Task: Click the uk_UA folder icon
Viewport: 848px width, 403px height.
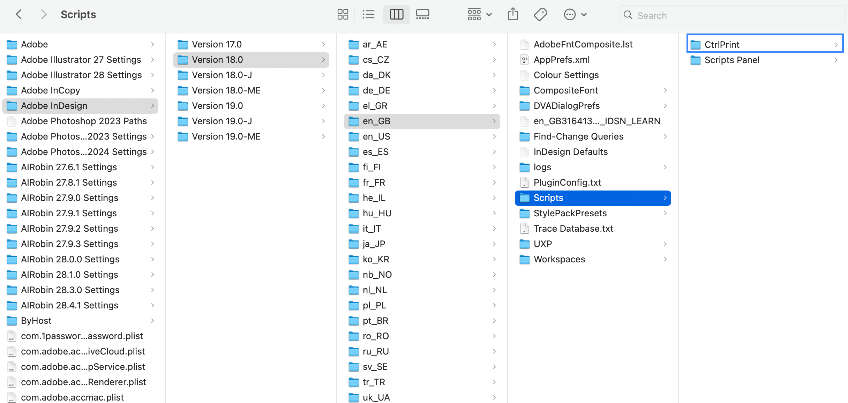Action: (x=354, y=397)
